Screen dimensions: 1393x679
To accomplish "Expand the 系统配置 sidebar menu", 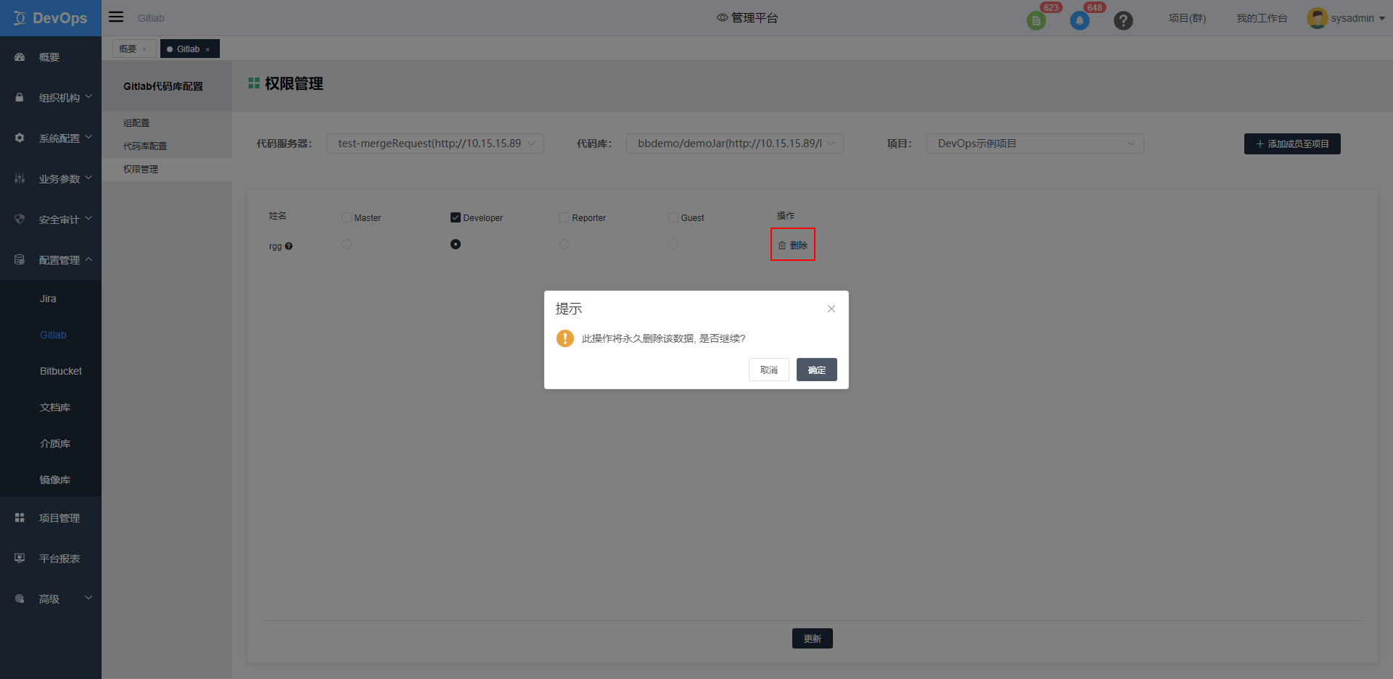I will coord(89,137).
